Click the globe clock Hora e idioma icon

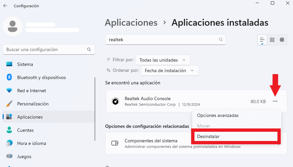point(9,143)
